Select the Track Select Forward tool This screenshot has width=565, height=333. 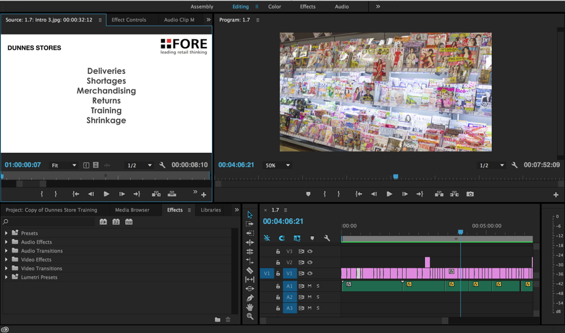pyautogui.click(x=250, y=224)
